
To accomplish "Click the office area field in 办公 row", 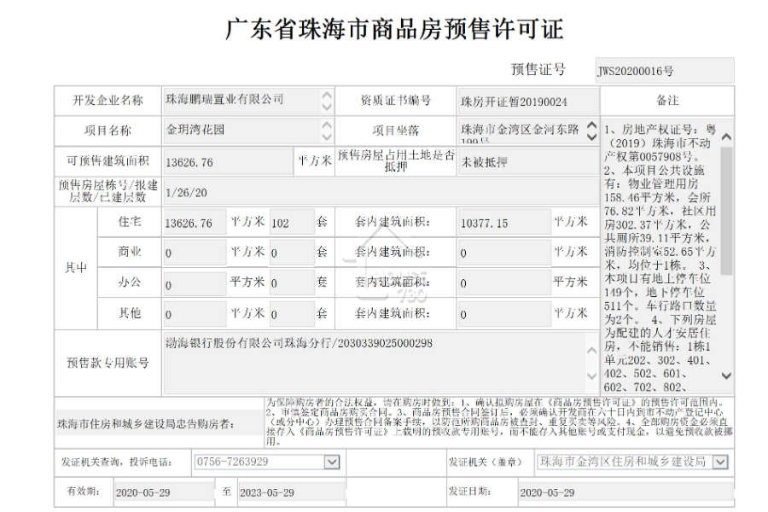I will click(x=195, y=283).
